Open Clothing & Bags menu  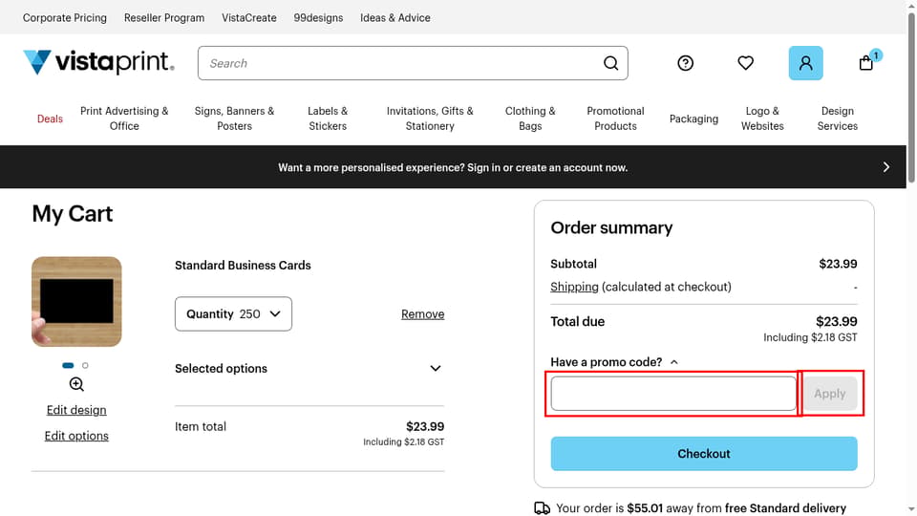click(530, 118)
